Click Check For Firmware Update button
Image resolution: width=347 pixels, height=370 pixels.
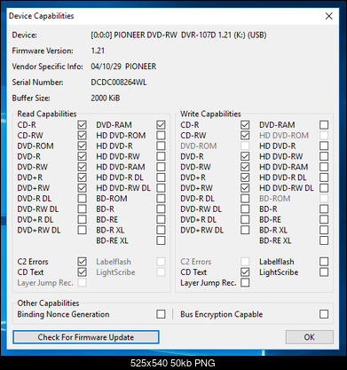[x=86, y=337]
